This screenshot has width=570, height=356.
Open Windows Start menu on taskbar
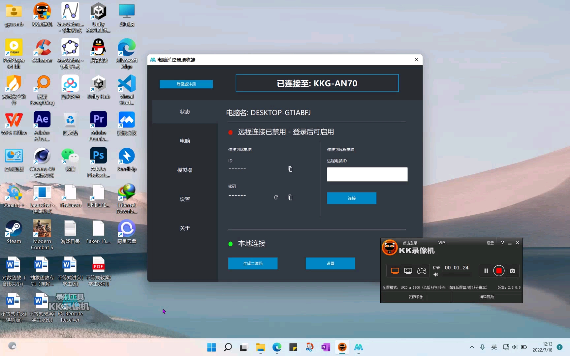(x=211, y=347)
